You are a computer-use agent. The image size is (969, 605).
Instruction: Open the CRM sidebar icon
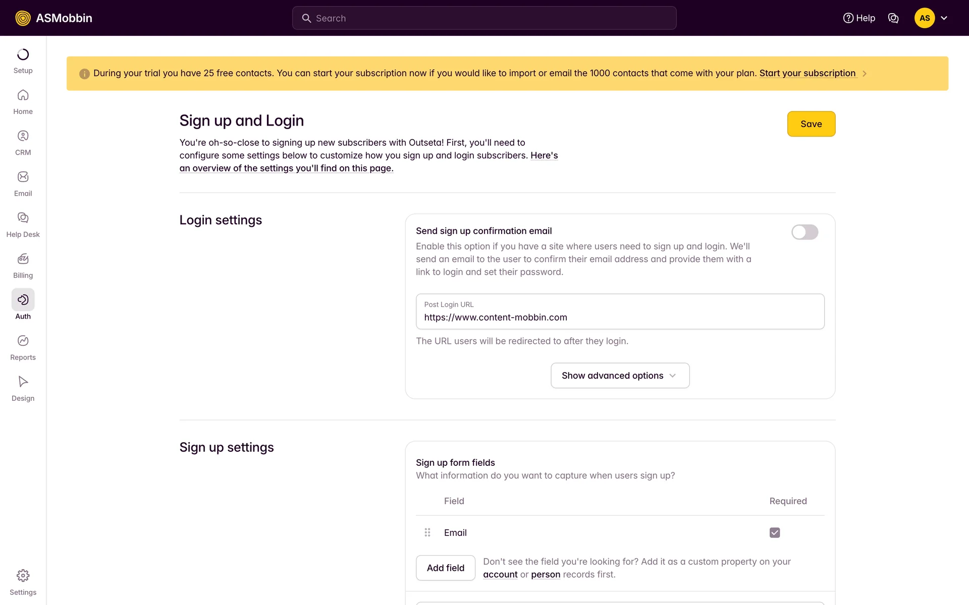[x=23, y=136]
